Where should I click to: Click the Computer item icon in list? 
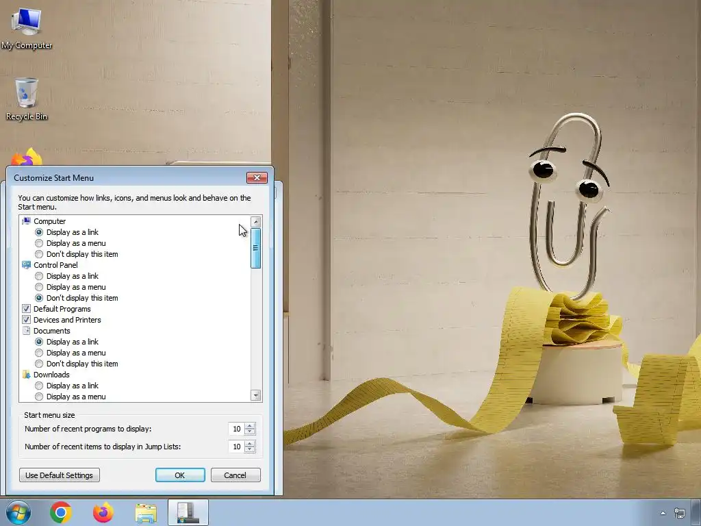click(x=27, y=221)
